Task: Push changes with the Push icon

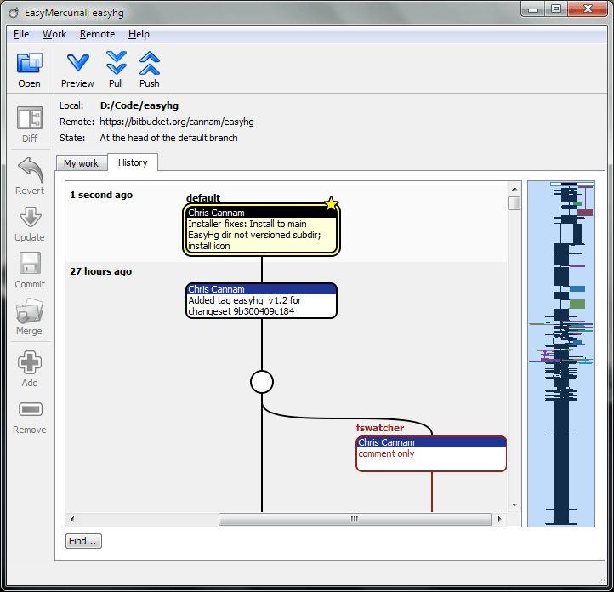Action: [x=150, y=64]
